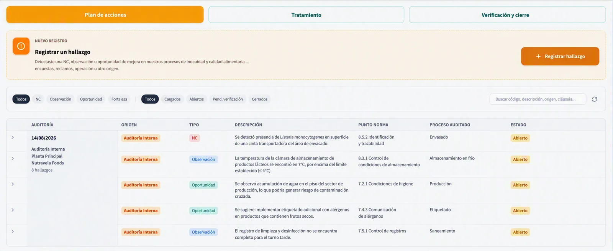This screenshot has height=251, width=613.
Task: Click 7.2.1 Condiciones de higiene cell
Action: point(385,184)
